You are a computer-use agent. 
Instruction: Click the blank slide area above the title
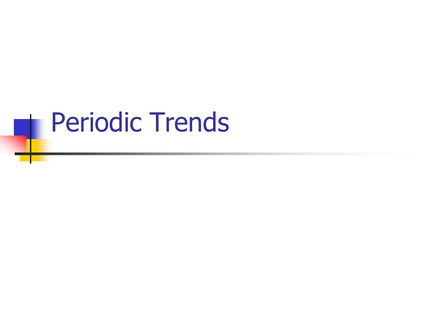[214, 54]
